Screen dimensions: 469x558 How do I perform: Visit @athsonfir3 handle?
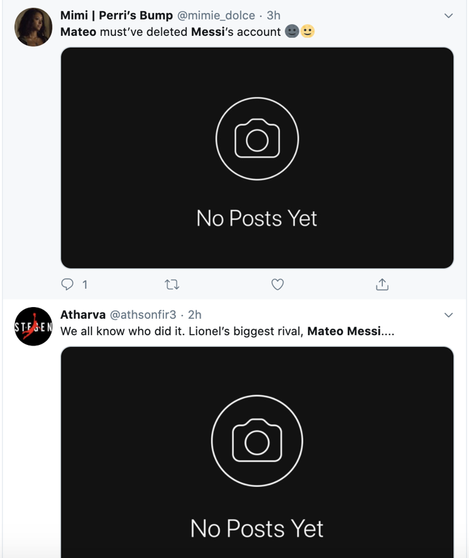click(143, 315)
